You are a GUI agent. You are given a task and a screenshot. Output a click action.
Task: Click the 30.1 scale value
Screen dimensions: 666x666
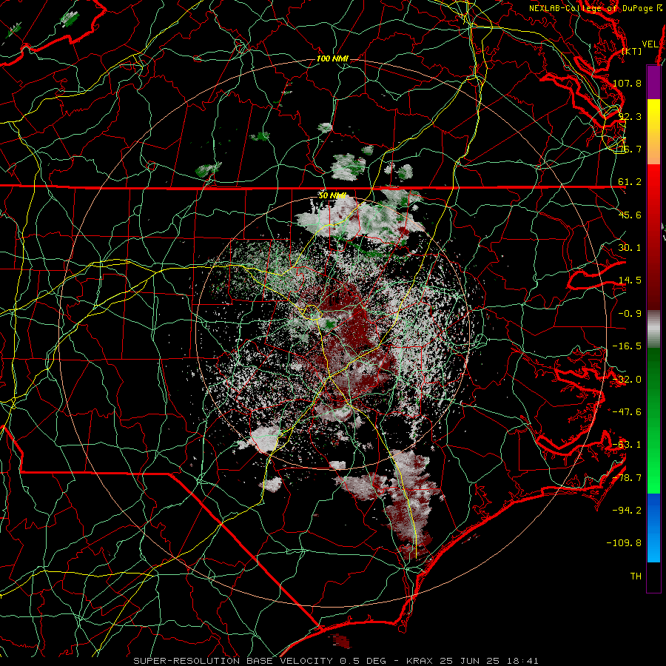[x=630, y=248]
